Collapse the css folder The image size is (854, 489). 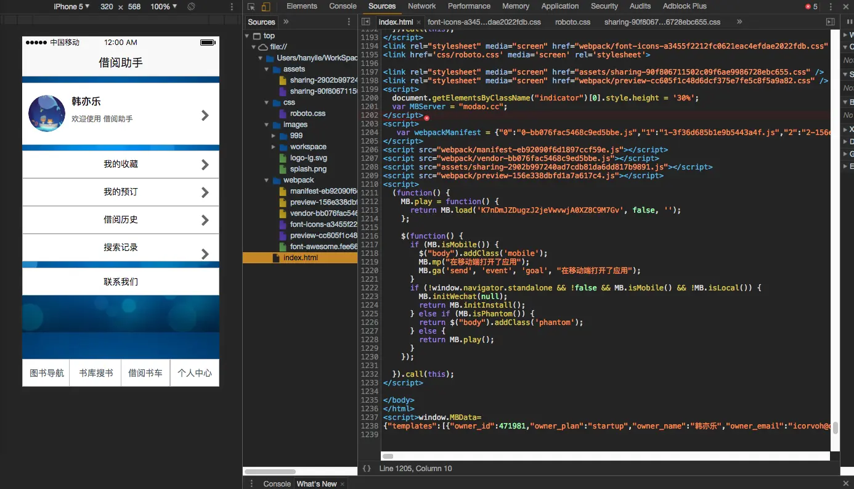267,103
